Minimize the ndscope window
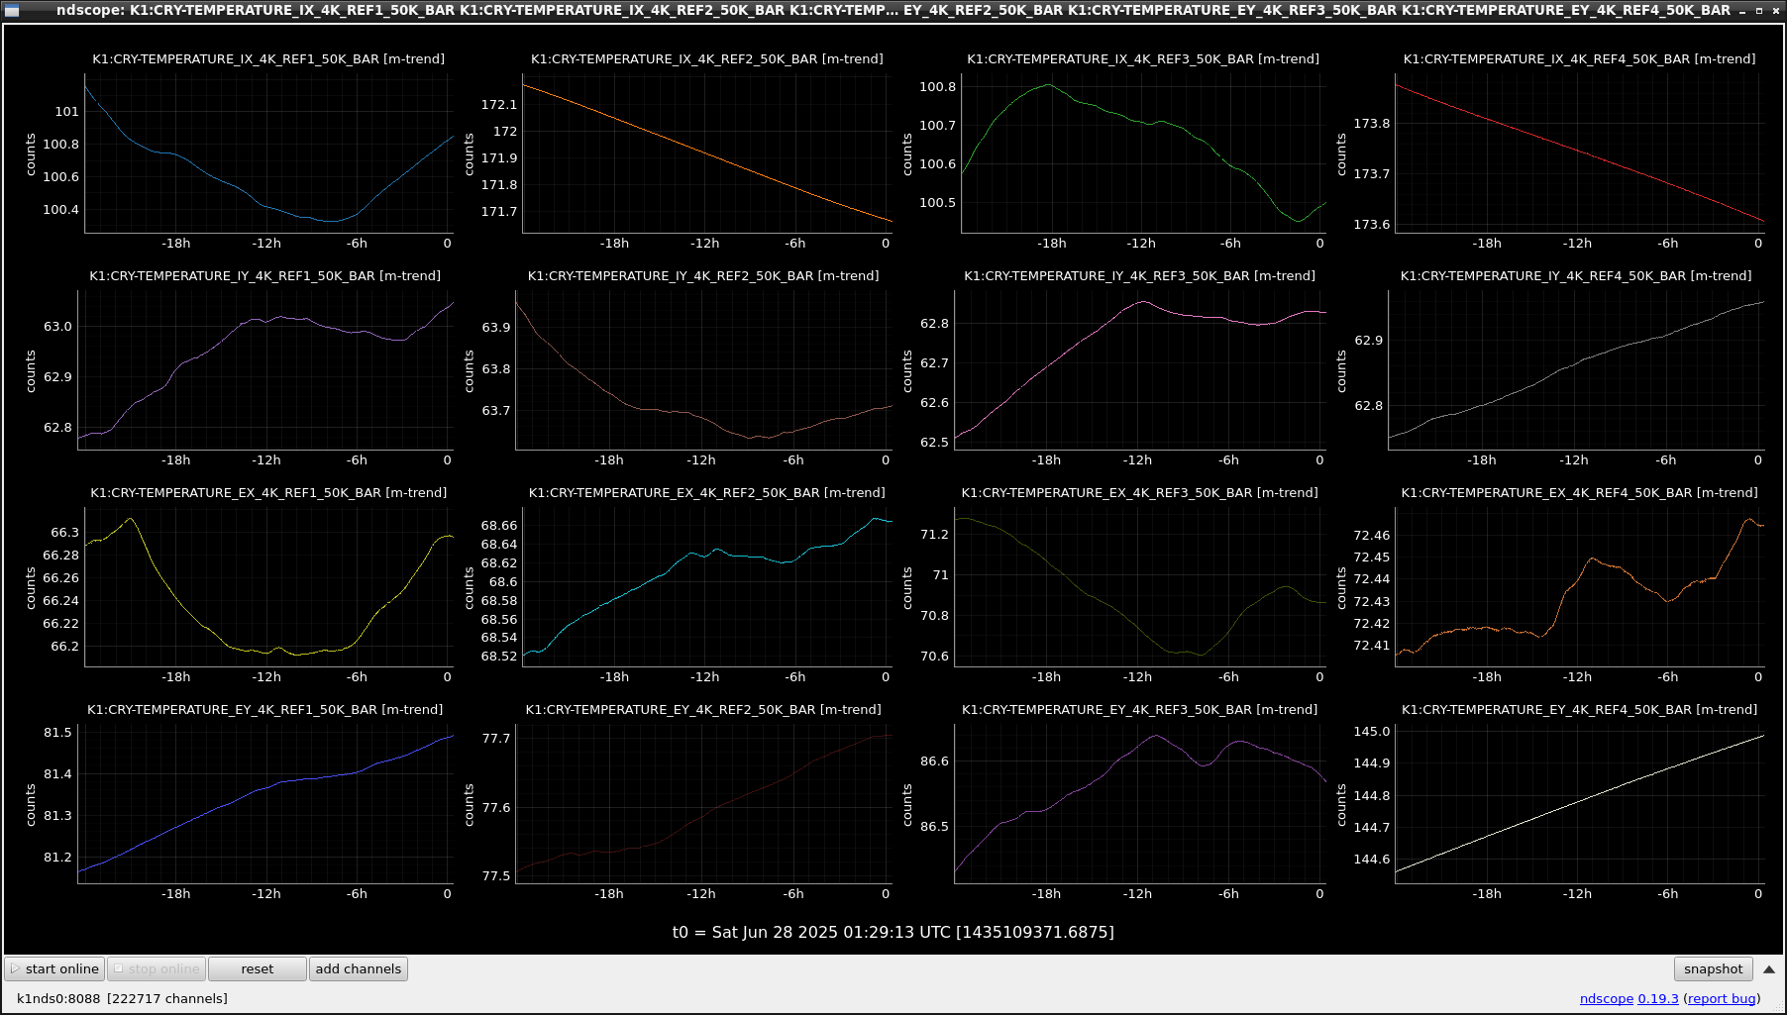This screenshot has height=1015, width=1787. pos(1742,10)
